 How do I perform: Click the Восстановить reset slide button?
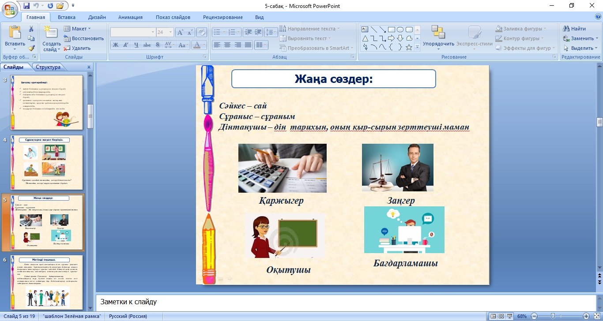[x=84, y=38]
